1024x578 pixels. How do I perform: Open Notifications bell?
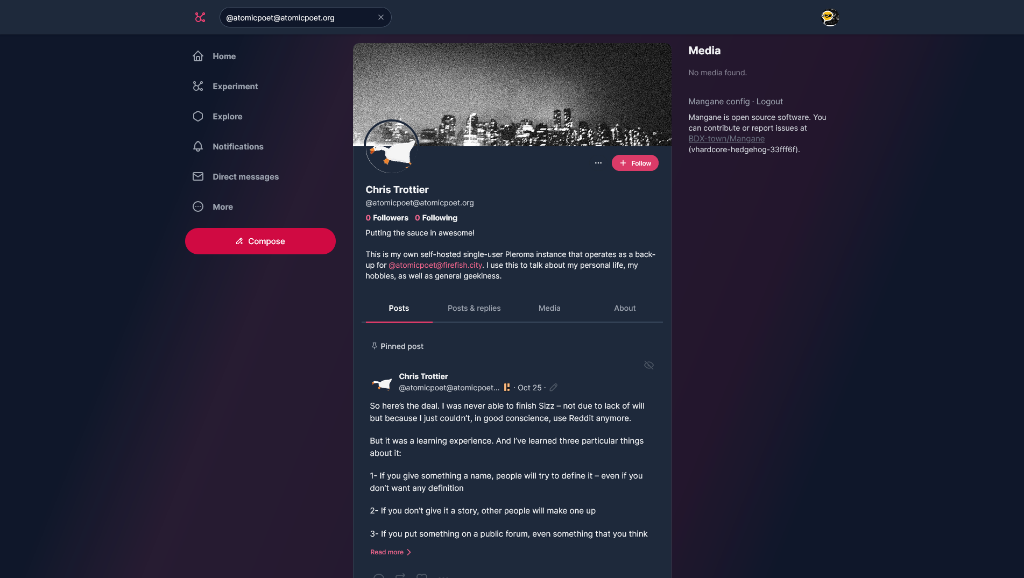pos(228,146)
